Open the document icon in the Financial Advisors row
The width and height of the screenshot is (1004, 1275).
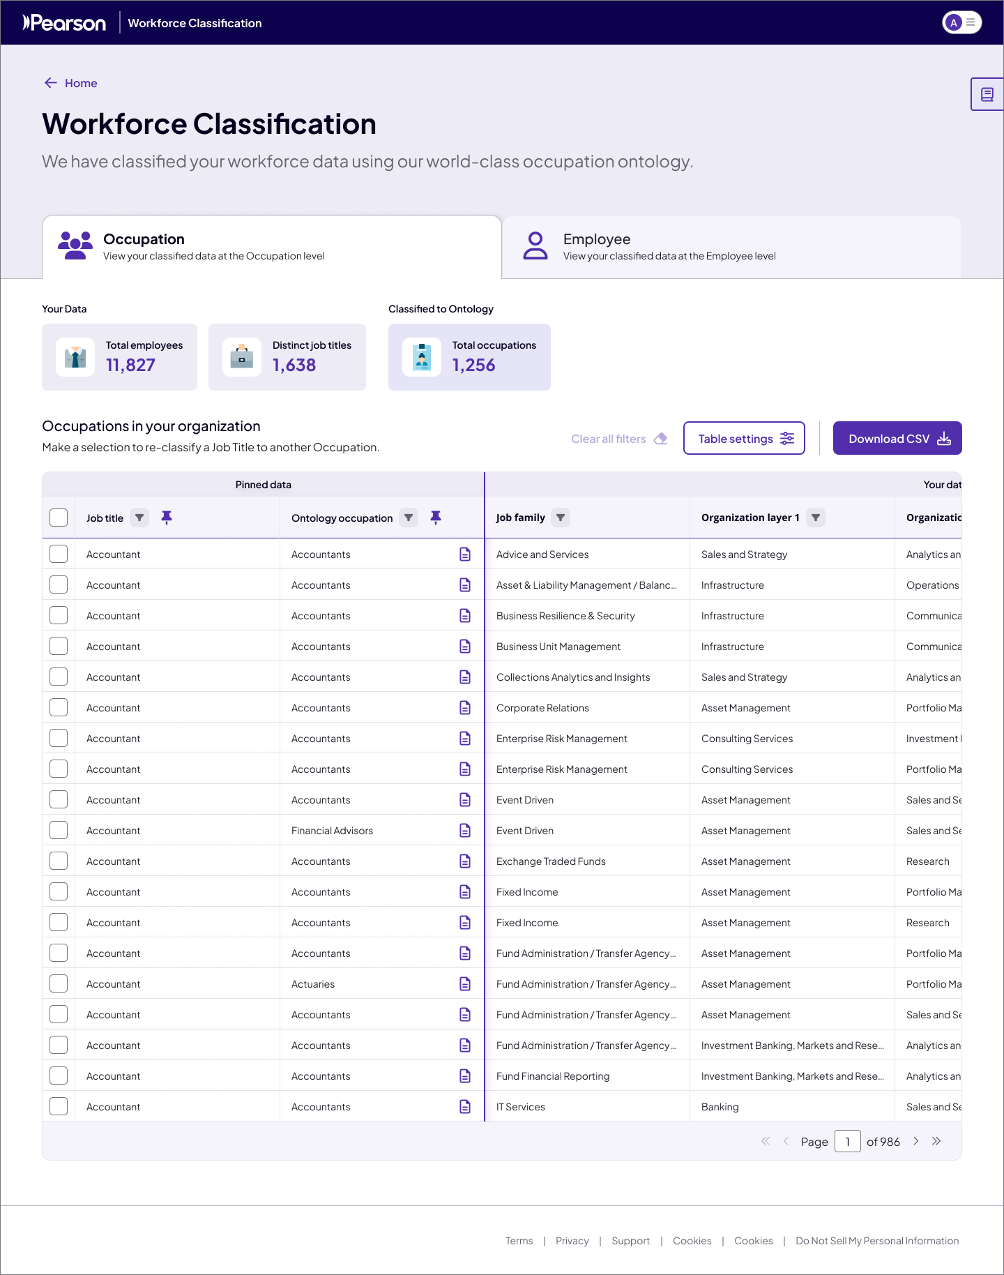tap(465, 830)
